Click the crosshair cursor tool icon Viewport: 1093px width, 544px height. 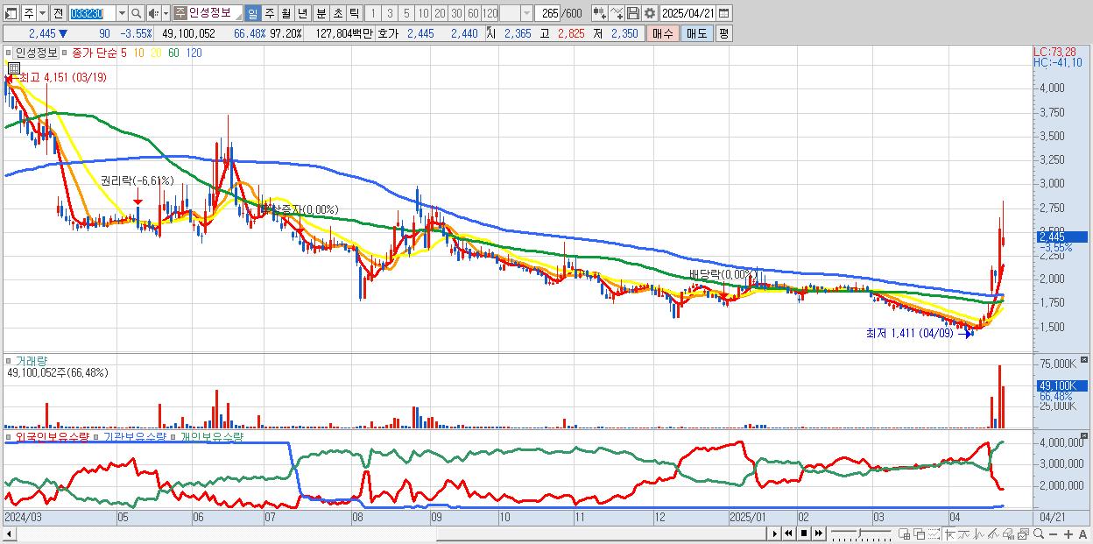(x=948, y=533)
